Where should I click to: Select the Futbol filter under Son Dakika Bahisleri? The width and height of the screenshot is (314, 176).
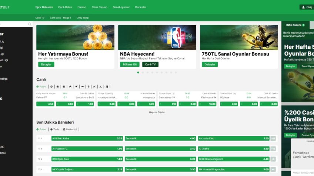click(41, 130)
